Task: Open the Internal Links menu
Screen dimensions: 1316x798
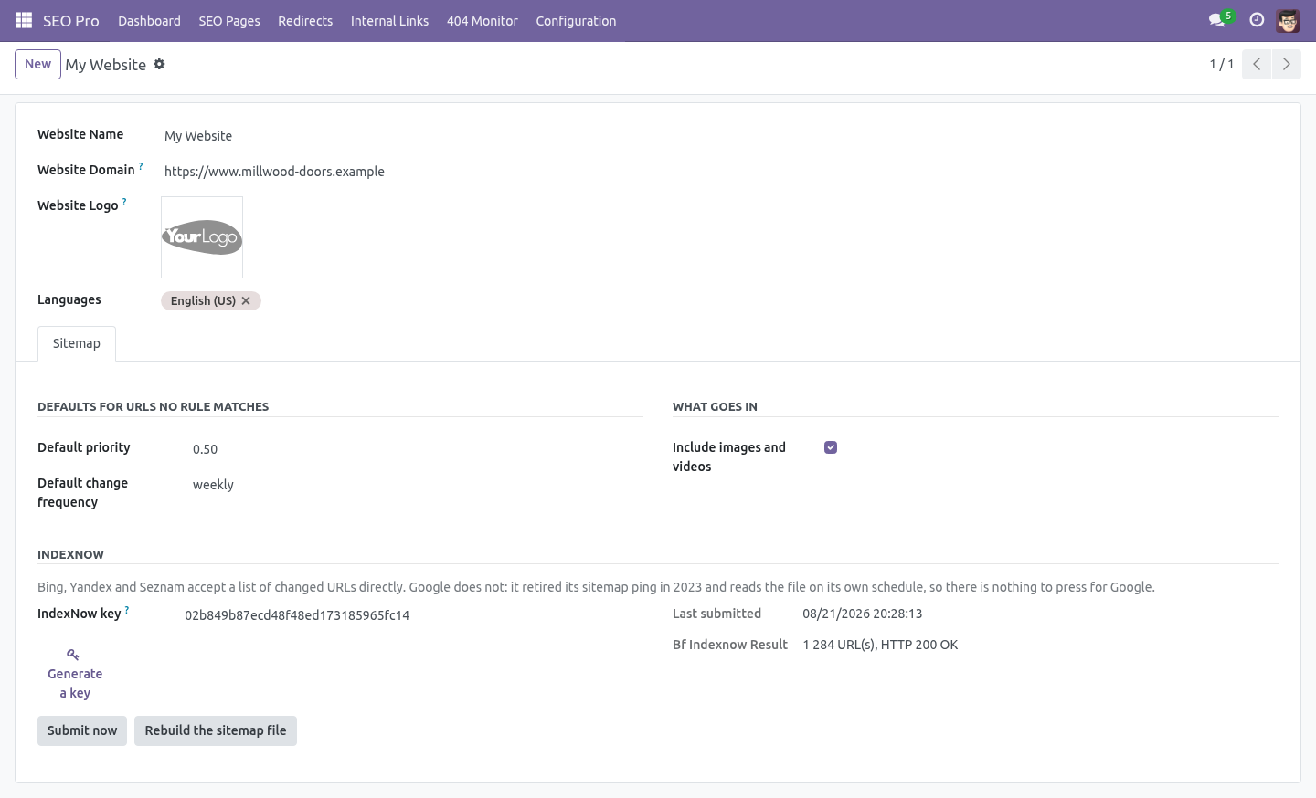Action: (389, 20)
